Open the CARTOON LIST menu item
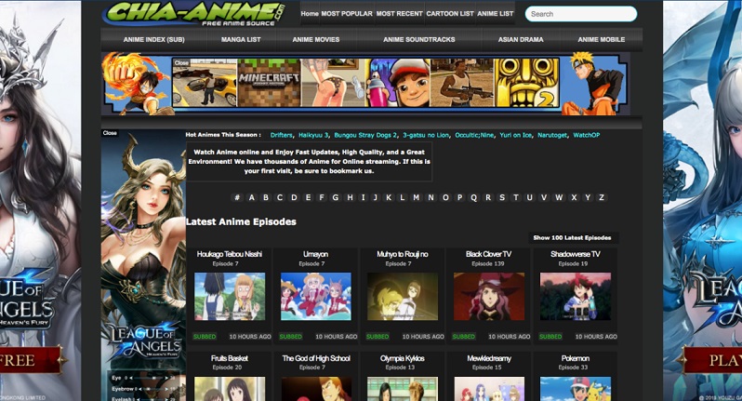This screenshot has width=742, height=401. click(x=450, y=14)
